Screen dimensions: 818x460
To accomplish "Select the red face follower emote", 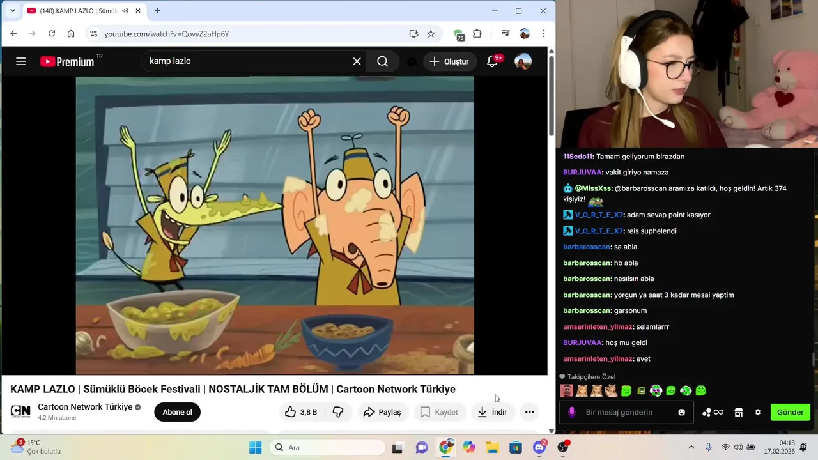I will click(x=567, y=390).
